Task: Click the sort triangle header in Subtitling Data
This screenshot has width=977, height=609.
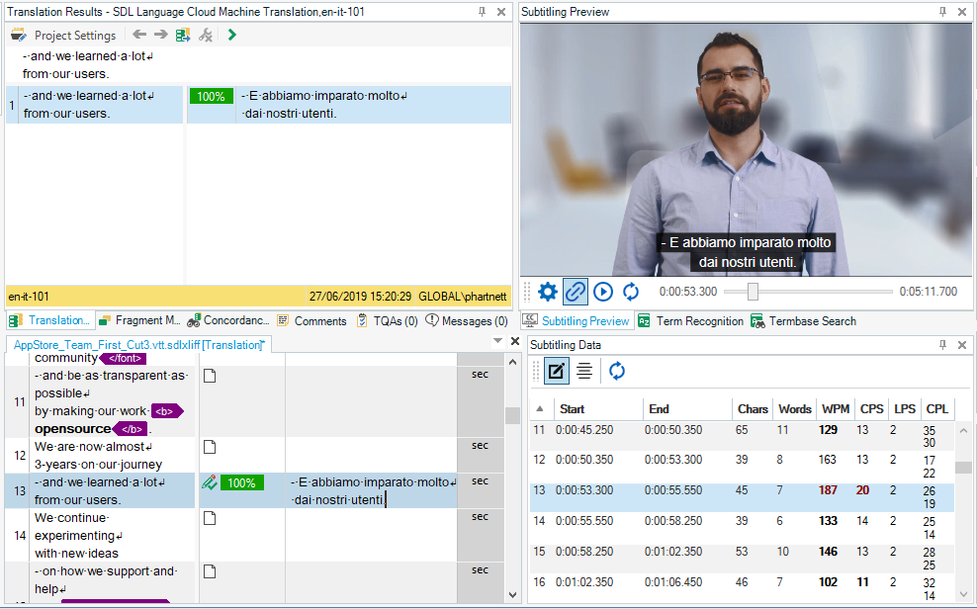Action: tap(540, 409)
